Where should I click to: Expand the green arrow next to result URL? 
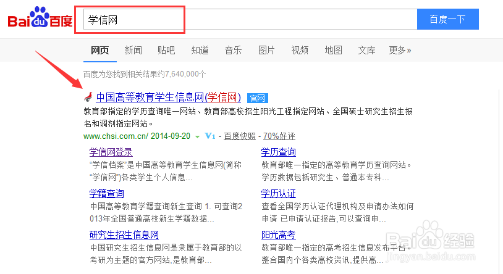197,136
